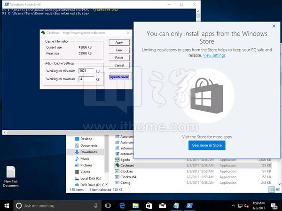
Task: Open the View settings link
Action: (214, 55)
